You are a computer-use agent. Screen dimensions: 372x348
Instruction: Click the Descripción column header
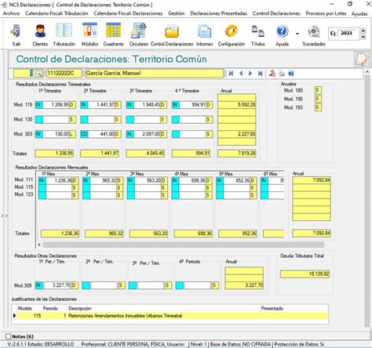(x=80, y=309)
